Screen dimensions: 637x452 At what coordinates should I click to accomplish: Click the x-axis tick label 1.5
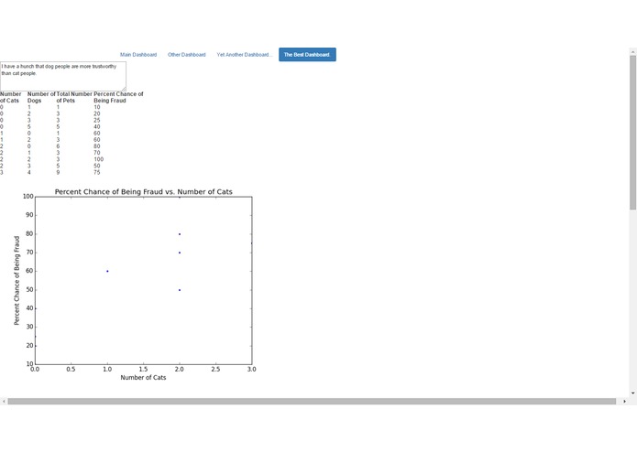click(143, 370)
